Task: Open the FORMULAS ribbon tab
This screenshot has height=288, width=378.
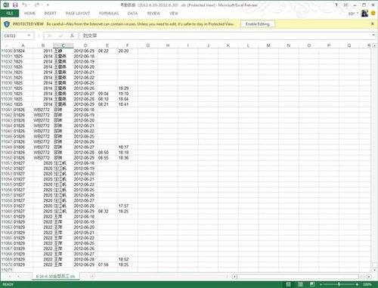Action: tap(109, 13)
